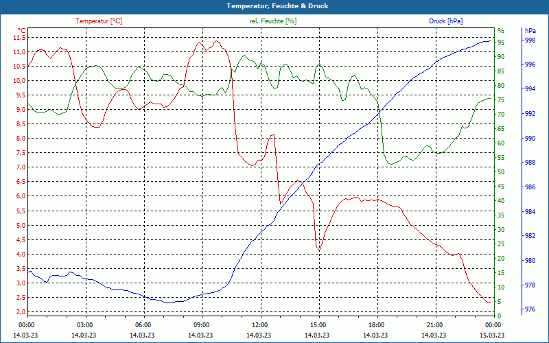Click the '6,5' temperature axis value
549x343 pixels.
click(21, 182)
